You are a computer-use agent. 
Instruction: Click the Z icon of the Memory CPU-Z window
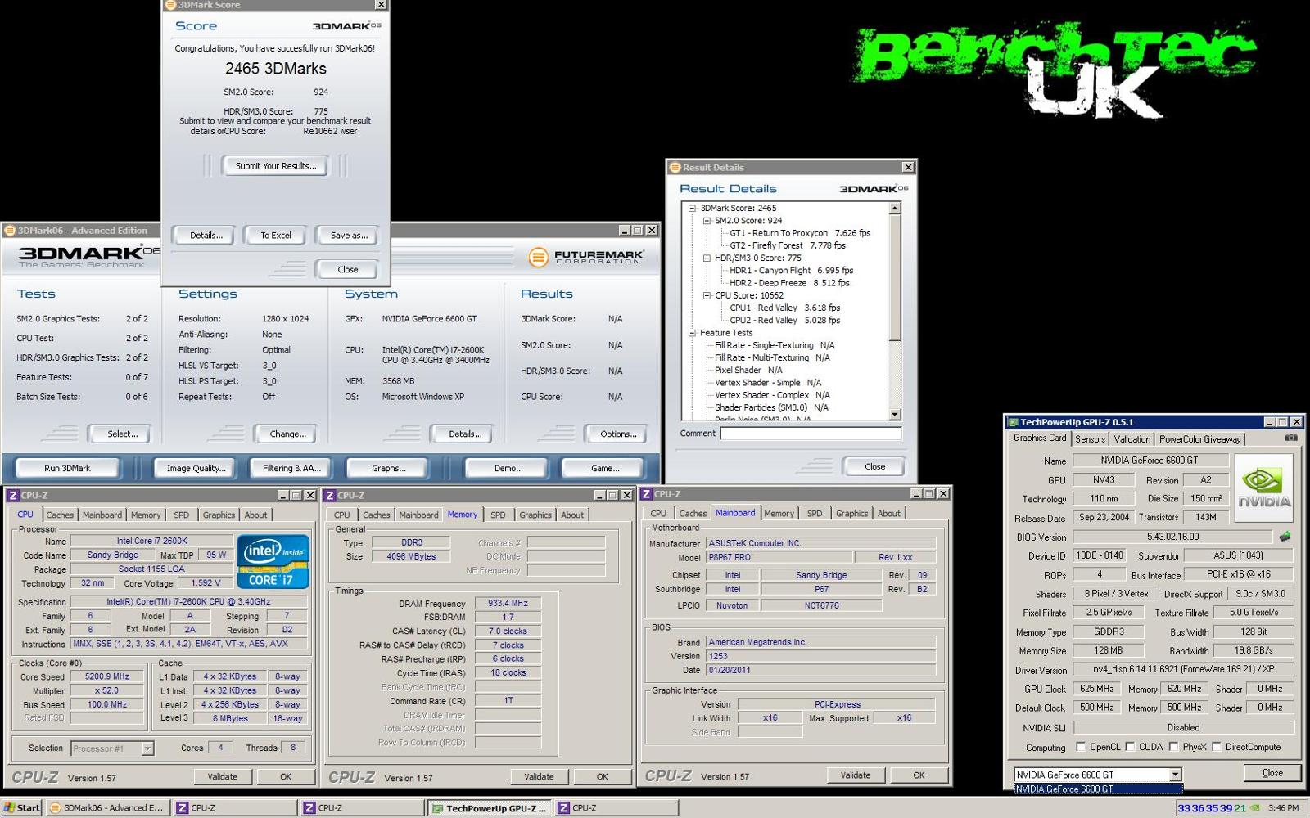[x=330, y=495]
